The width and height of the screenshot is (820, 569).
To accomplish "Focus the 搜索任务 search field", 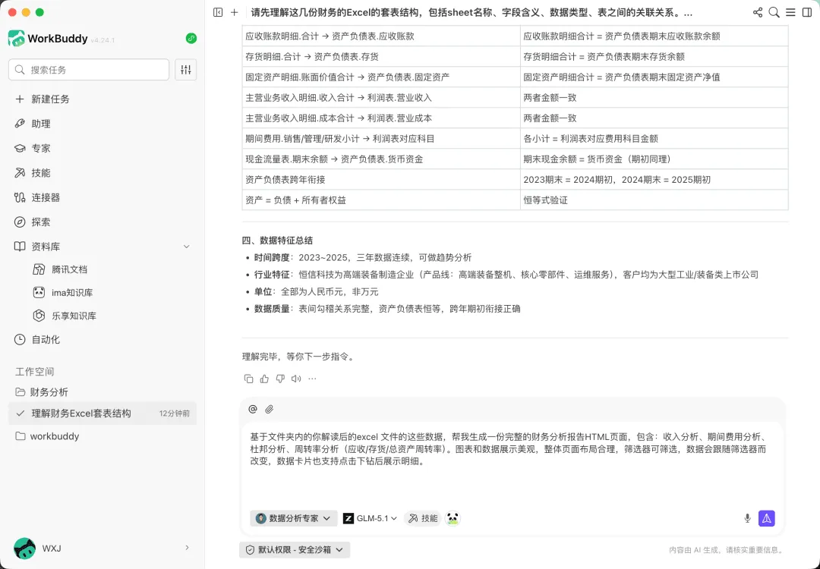I will (89, 70).
